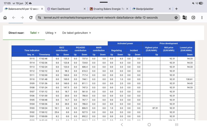The image size is (207, 129).
Task: Click the Price development header
Action: coord(169,43)
